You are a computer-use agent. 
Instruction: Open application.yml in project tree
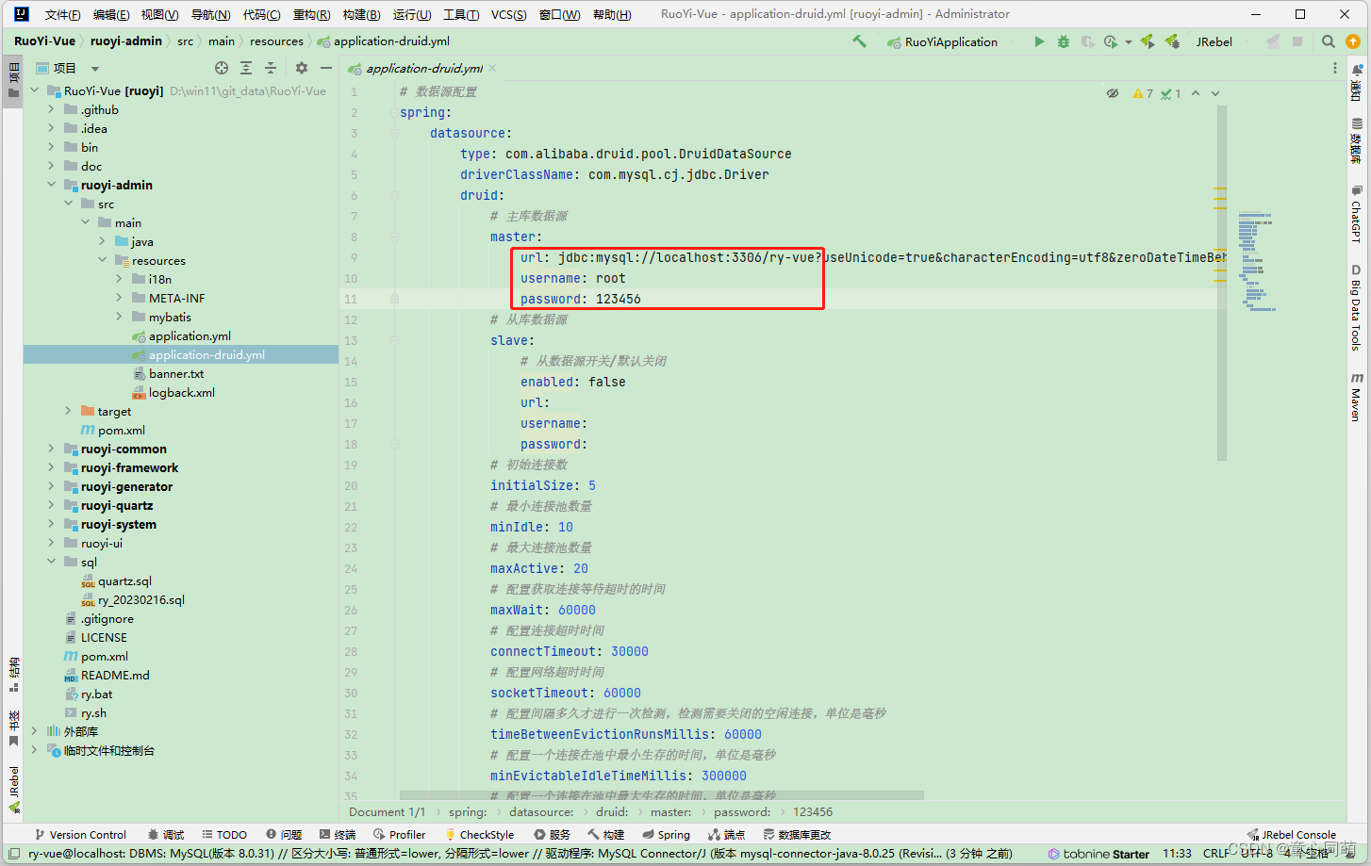tap(190, 335)
